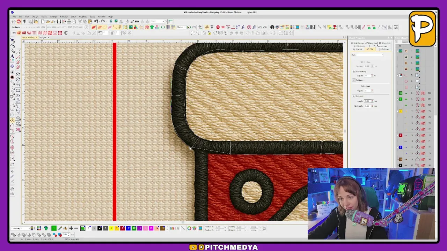Click the color wheel icon in palette bar
Viewport: 447px width, 251px height.
tap(189, 228)
